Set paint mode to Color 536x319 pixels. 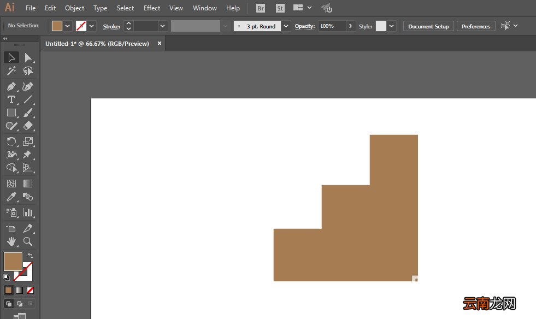[x=9, y=290]
